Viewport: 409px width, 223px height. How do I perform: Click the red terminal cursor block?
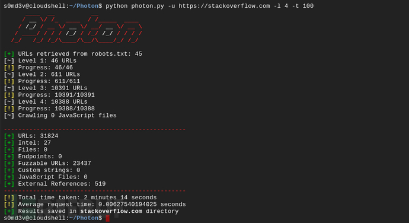(x=107, y=218)
